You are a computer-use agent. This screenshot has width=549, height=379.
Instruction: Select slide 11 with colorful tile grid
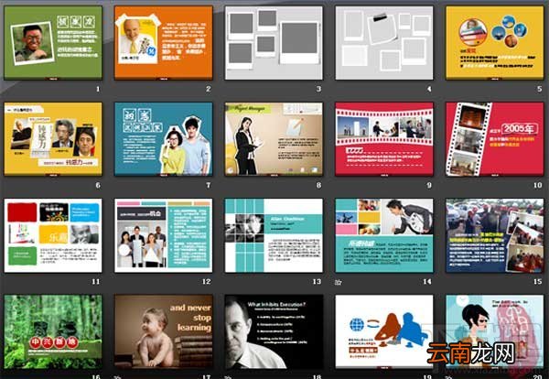point(53,235)
